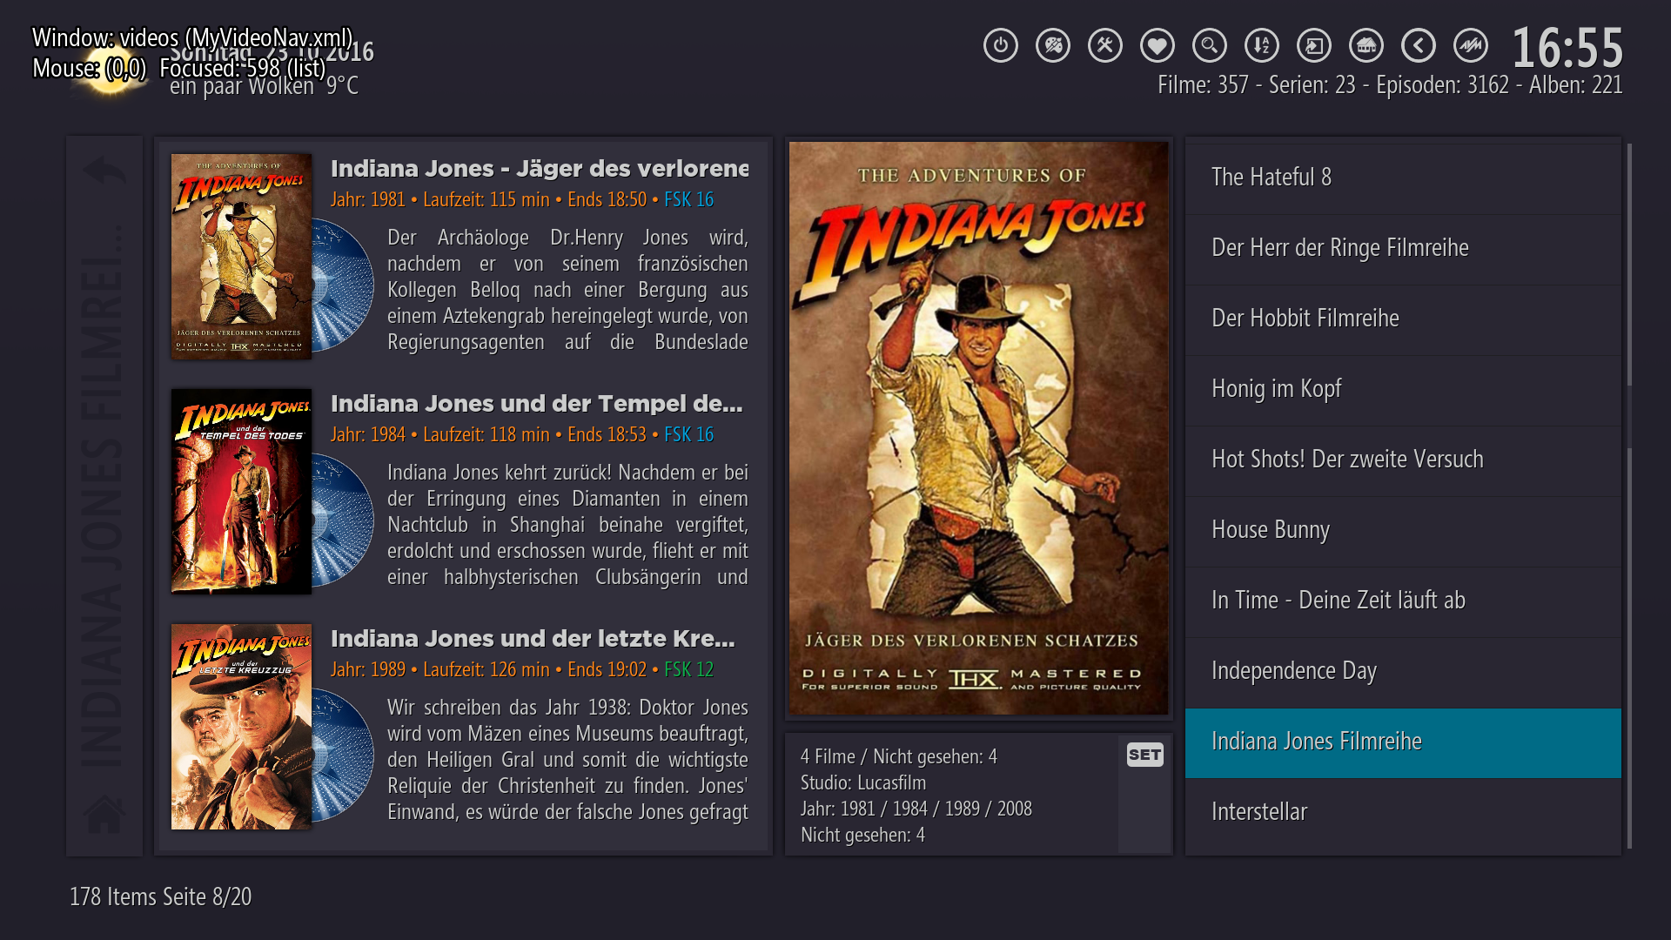Image resolution: width=1671 pixels, height=940 pixels.
Task: Click the 16:55 clock
Action: click(x=1567, y=47)
